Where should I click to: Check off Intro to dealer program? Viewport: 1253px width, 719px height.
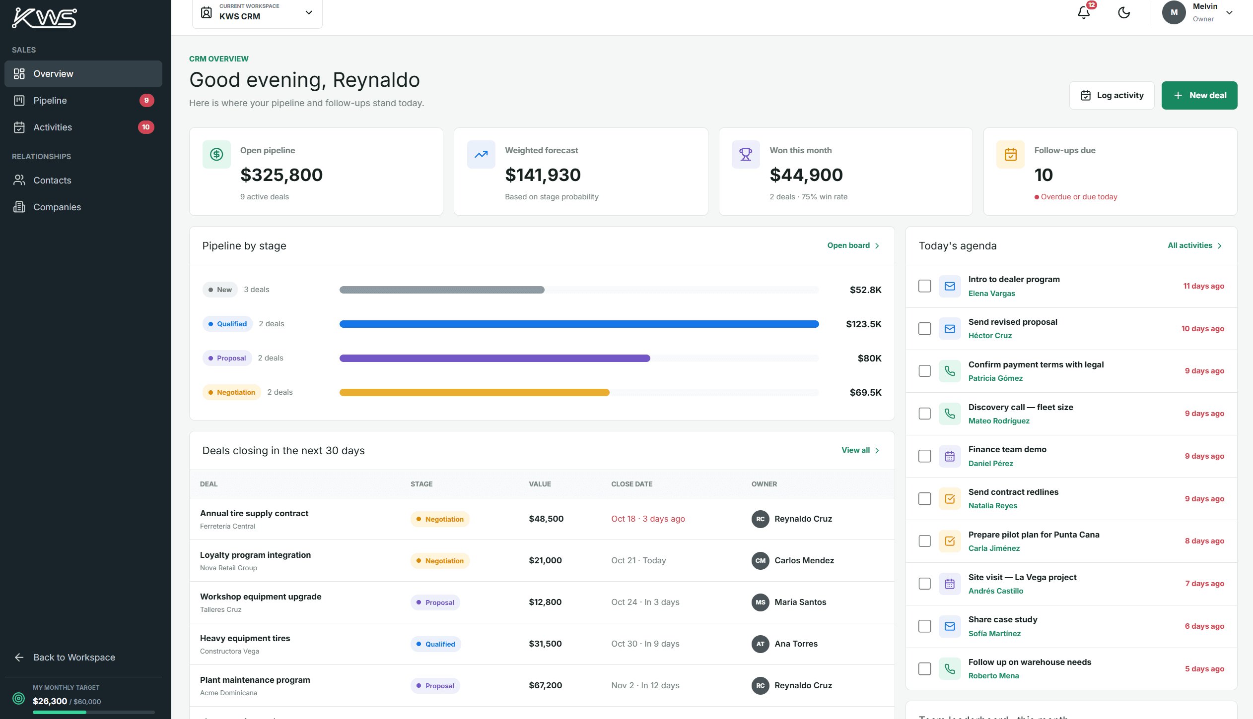(x=924, y=286)
